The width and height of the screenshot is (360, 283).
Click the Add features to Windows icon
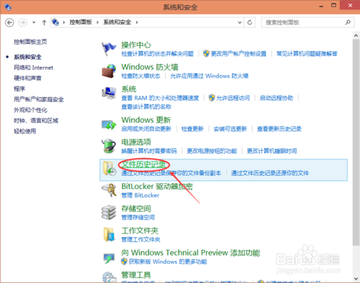coord(109,258)
